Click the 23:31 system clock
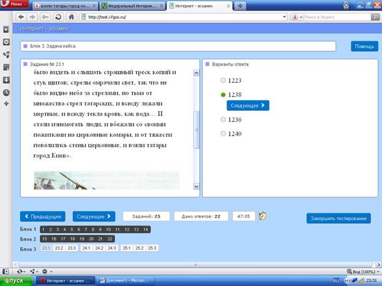 [x=371, y=281]
